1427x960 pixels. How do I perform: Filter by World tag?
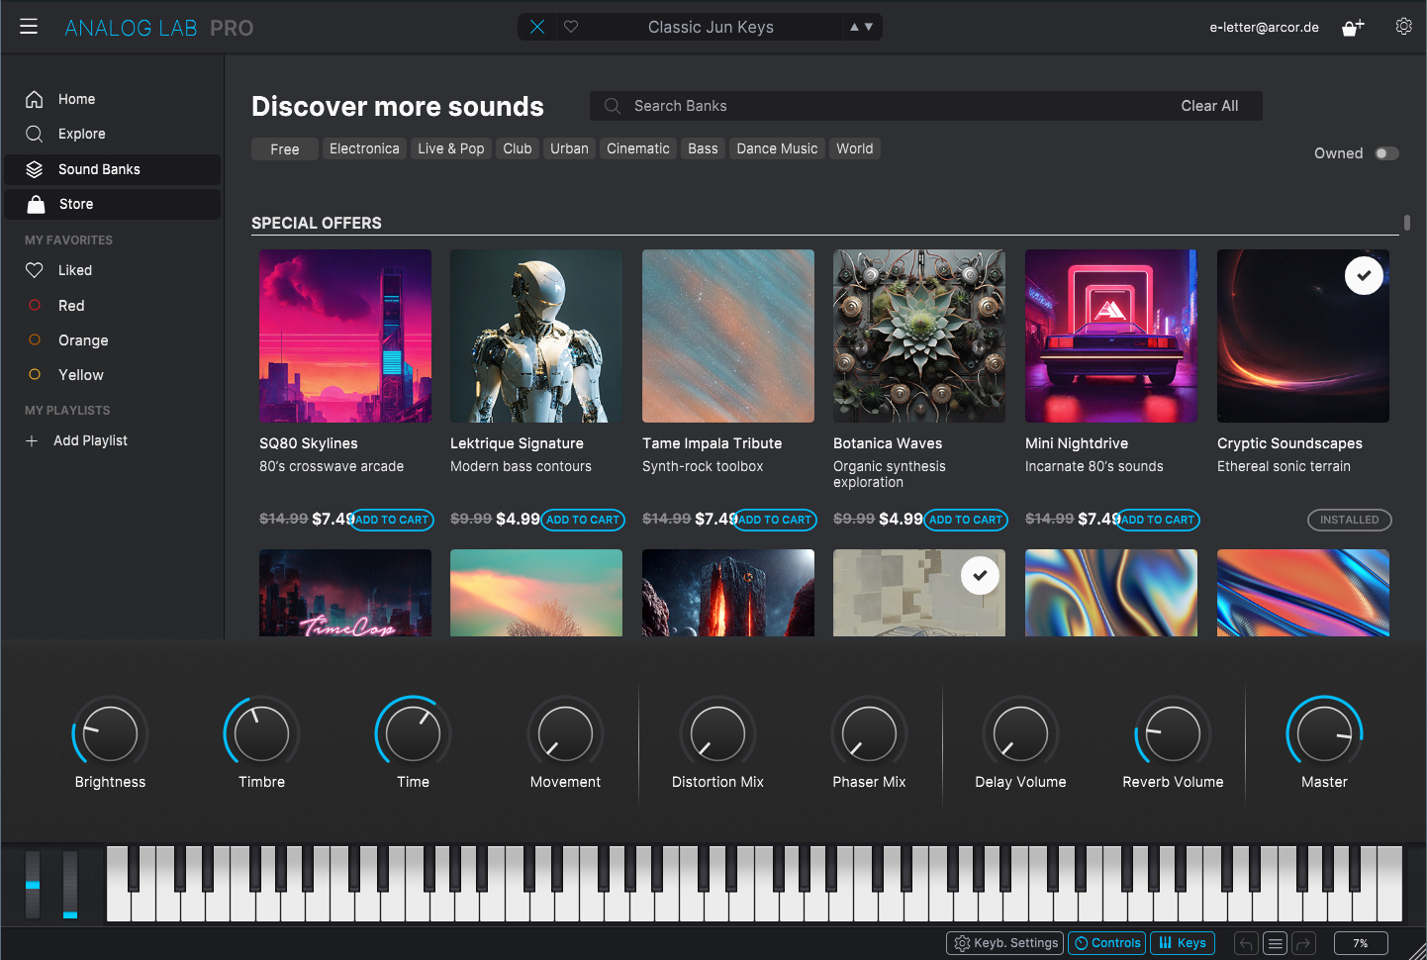855,148
